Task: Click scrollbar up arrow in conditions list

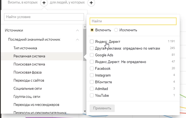Action: 85,27
